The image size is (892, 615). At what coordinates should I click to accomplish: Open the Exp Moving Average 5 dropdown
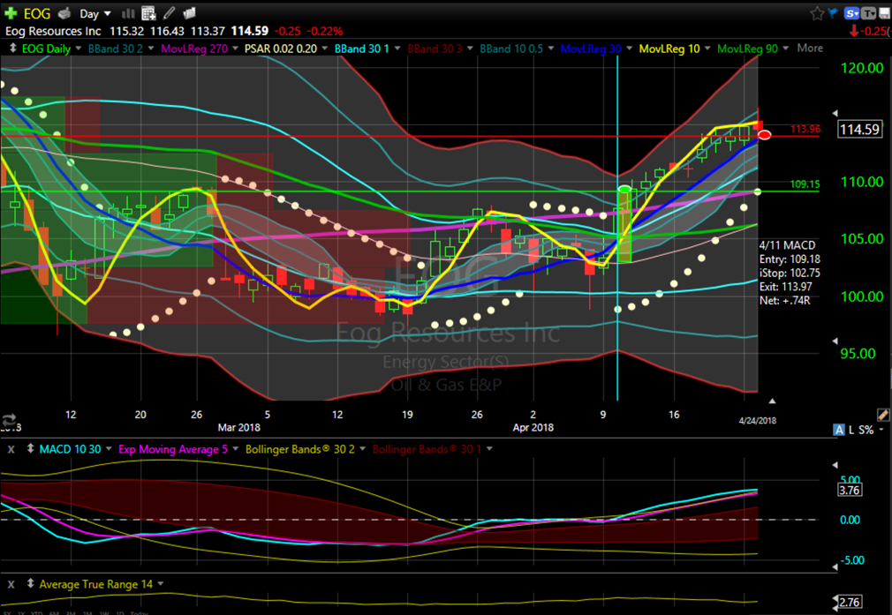(x=235, y=449)
